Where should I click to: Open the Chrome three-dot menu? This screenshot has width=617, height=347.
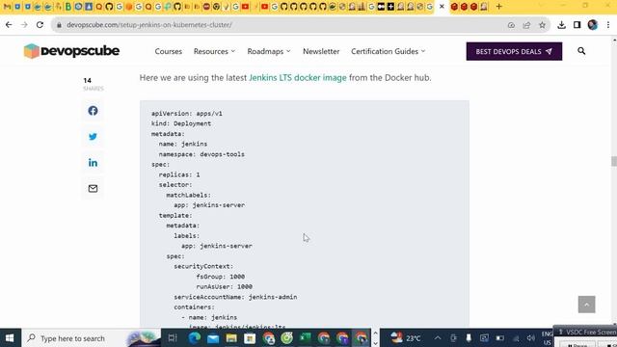[608, 25]
